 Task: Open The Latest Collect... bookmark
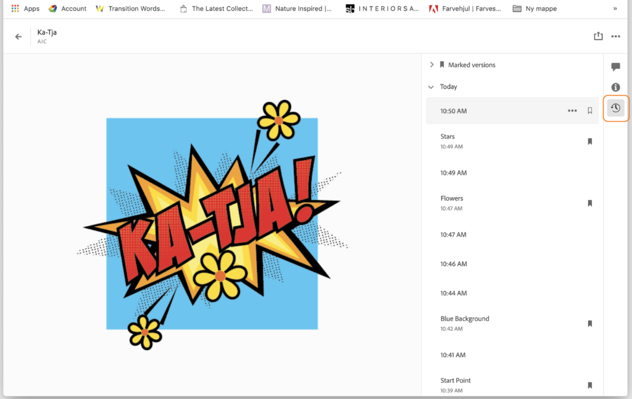[x=217, y=9]
